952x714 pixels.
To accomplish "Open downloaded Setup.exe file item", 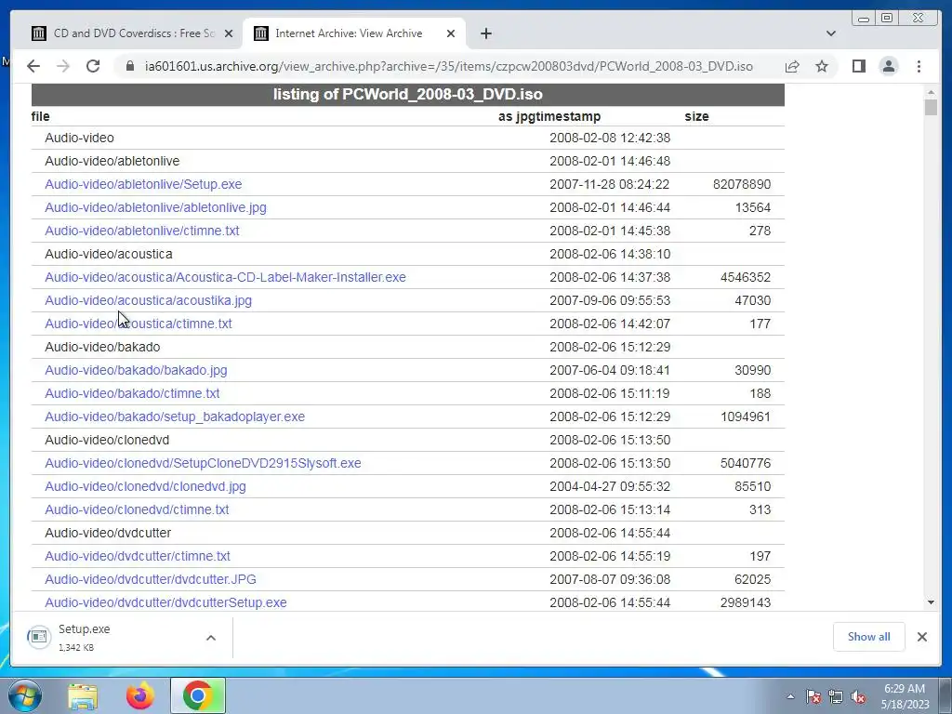I will coord(110,638).
